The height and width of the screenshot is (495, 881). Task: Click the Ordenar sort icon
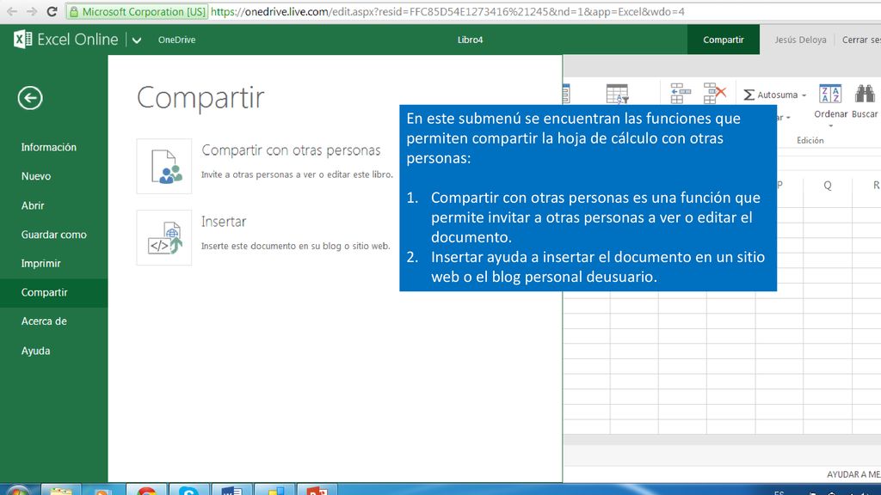click(830, 95)
